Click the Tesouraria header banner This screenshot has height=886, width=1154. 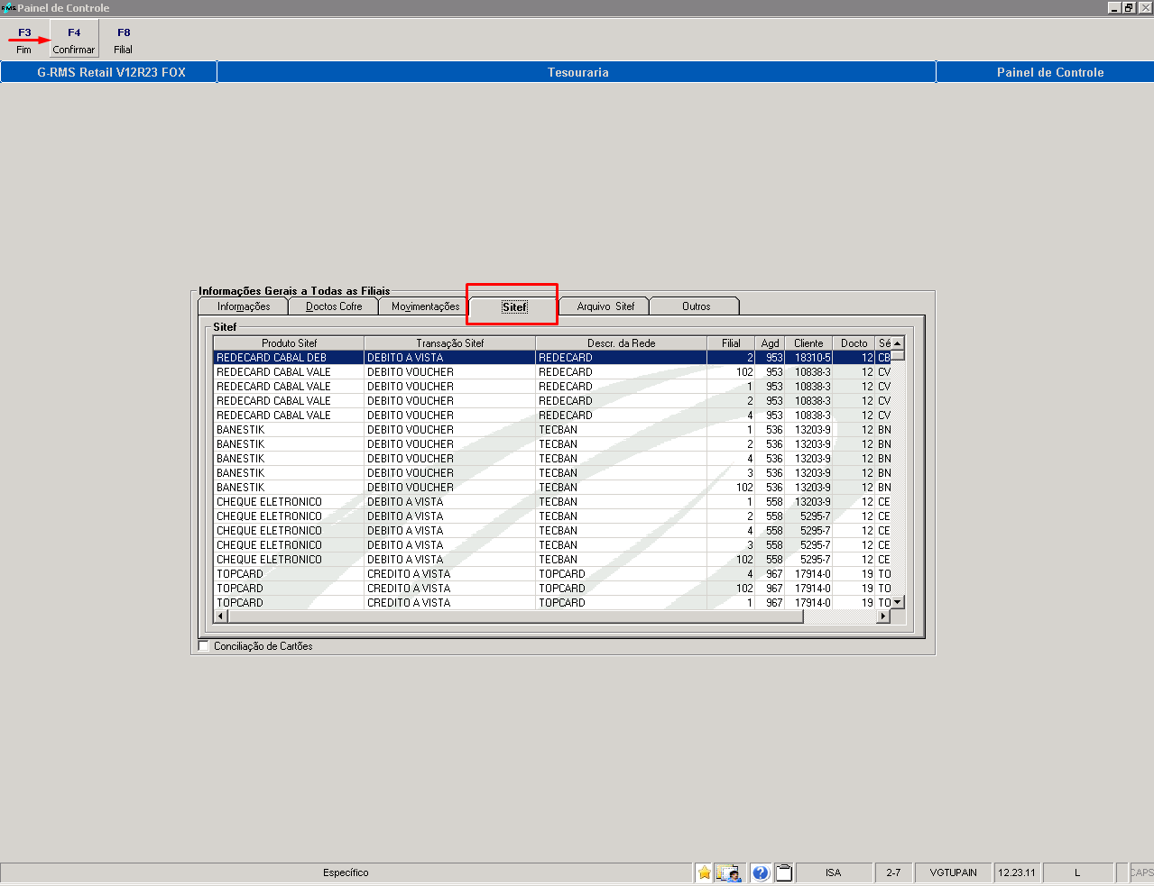[577, 72]
